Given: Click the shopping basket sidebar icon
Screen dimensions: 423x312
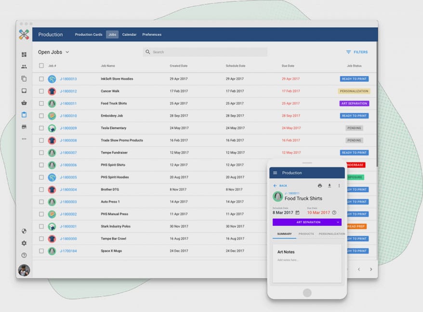Looking at the screenshot, I should coord(24,103).
